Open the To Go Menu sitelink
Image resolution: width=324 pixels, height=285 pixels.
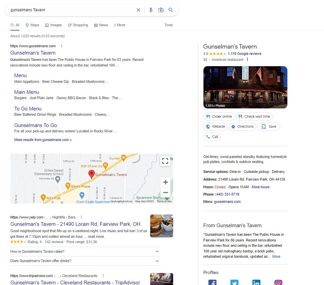pos(28,109)
